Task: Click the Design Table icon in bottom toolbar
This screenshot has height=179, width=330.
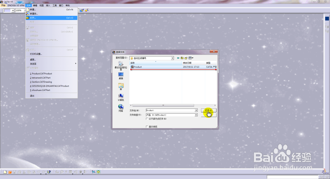Action: click(71, 172)
